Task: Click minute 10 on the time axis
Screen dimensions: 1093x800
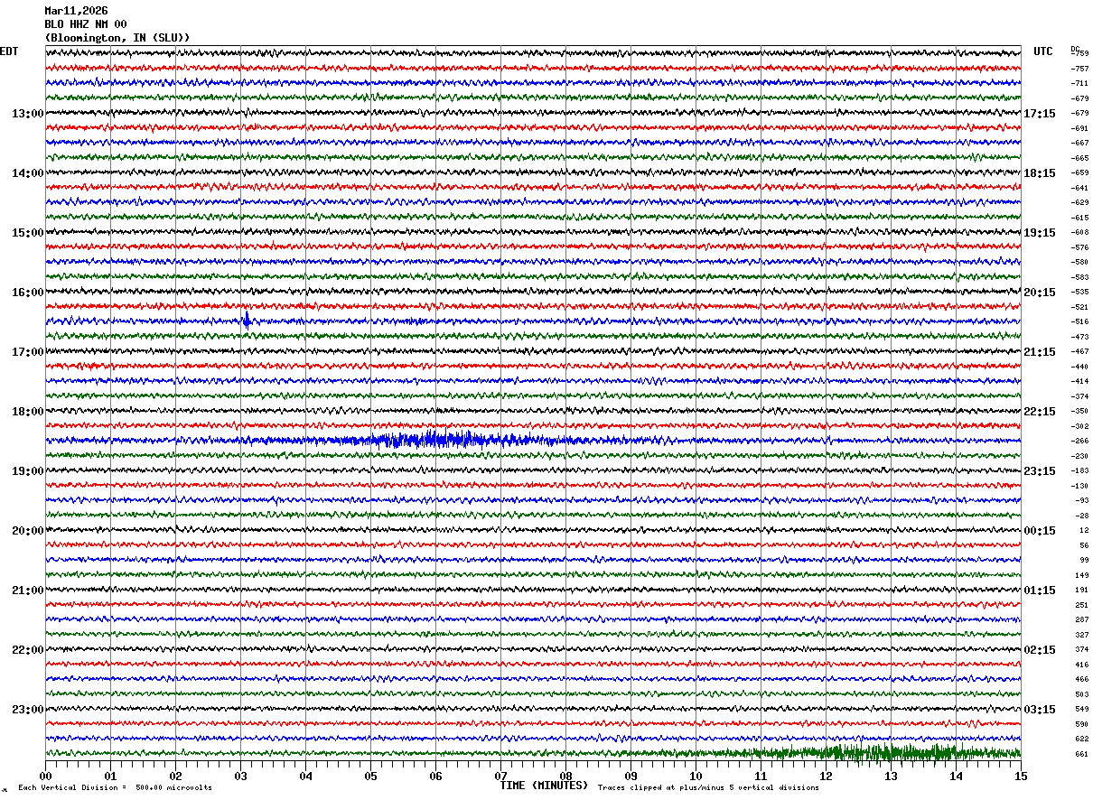Action: 696,776
